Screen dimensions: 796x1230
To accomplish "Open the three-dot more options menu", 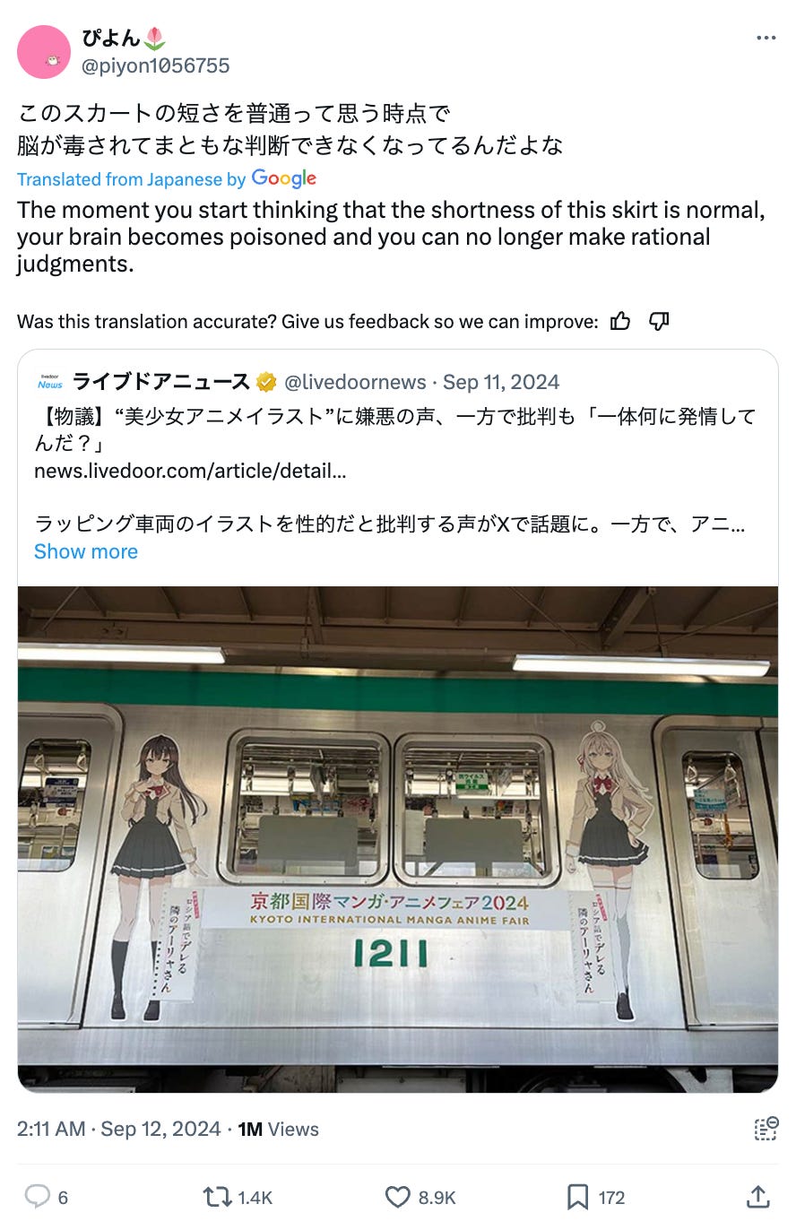I will 766,39.
